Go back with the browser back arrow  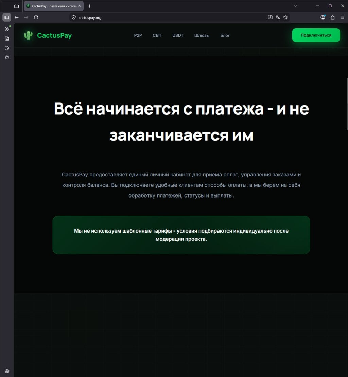(16, 17)
